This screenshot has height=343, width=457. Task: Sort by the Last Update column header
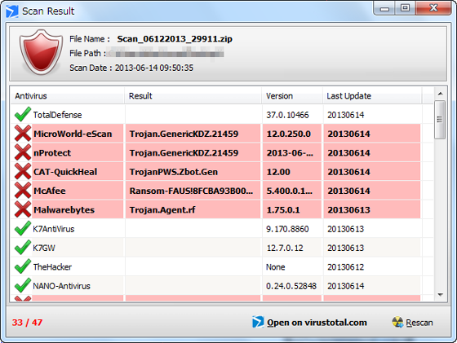[x=372, y=95]
